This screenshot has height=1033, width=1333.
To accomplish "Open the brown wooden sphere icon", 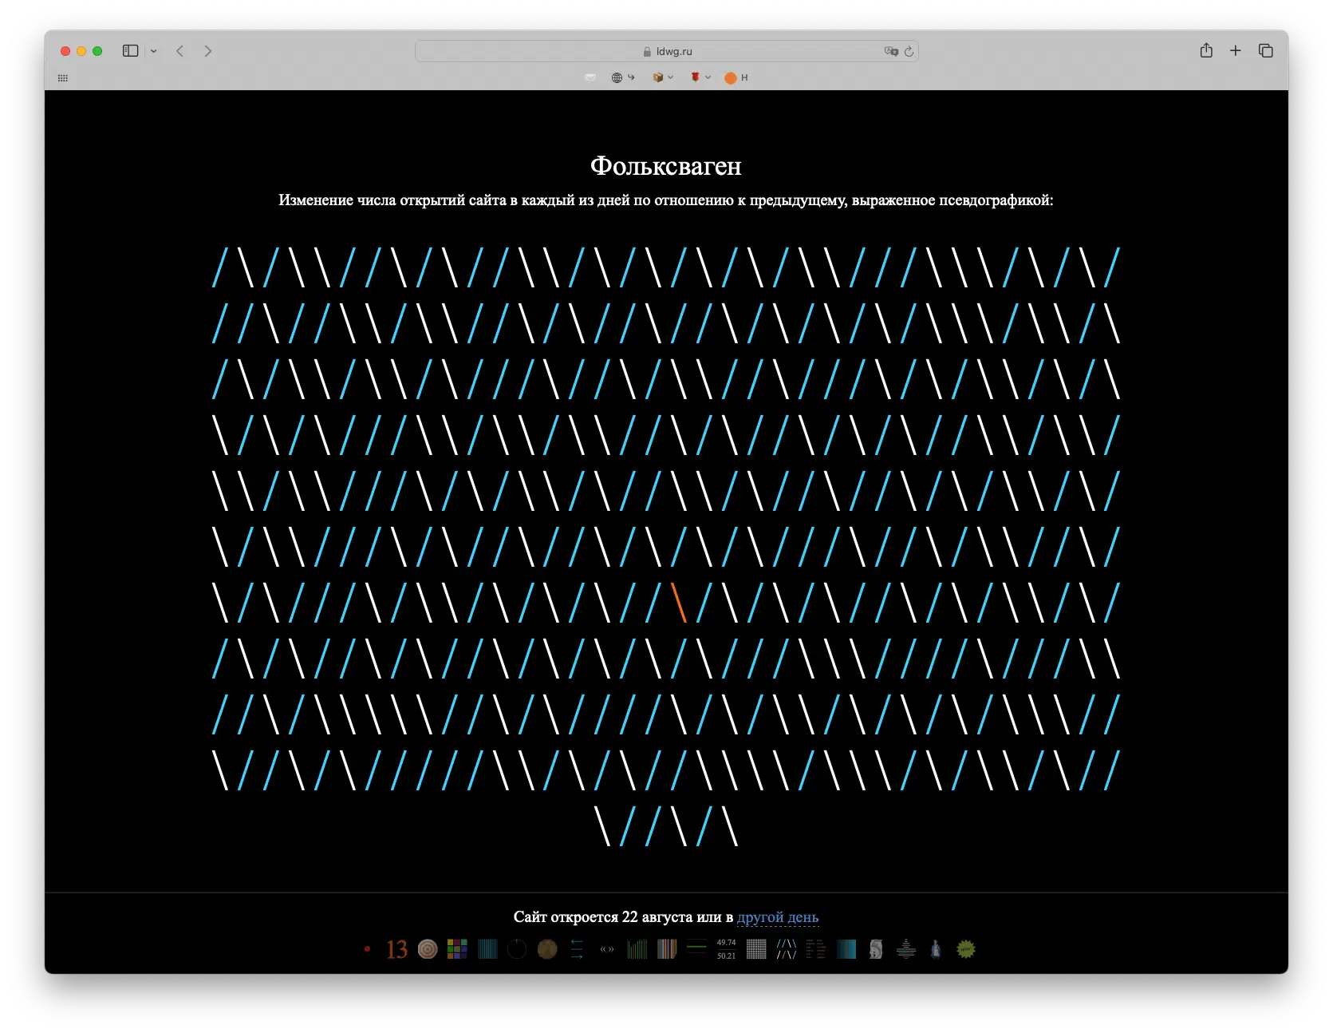I will 547,949.
